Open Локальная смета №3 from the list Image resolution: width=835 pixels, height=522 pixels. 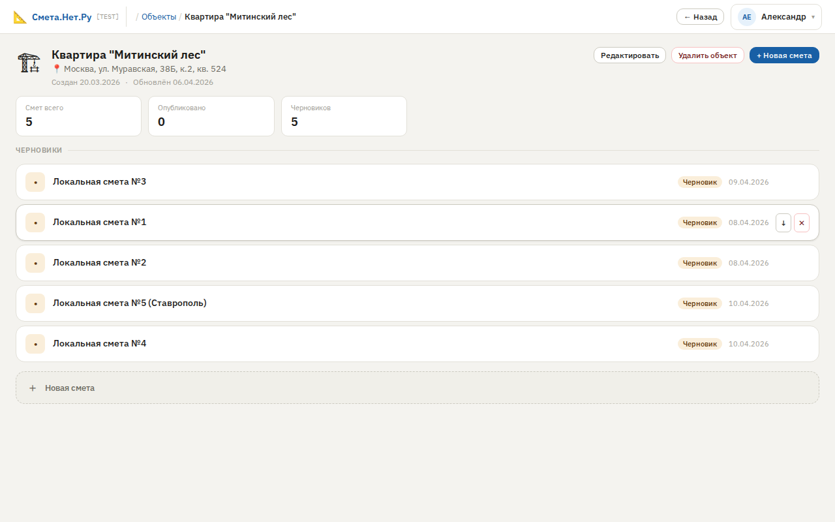[99, 181]
